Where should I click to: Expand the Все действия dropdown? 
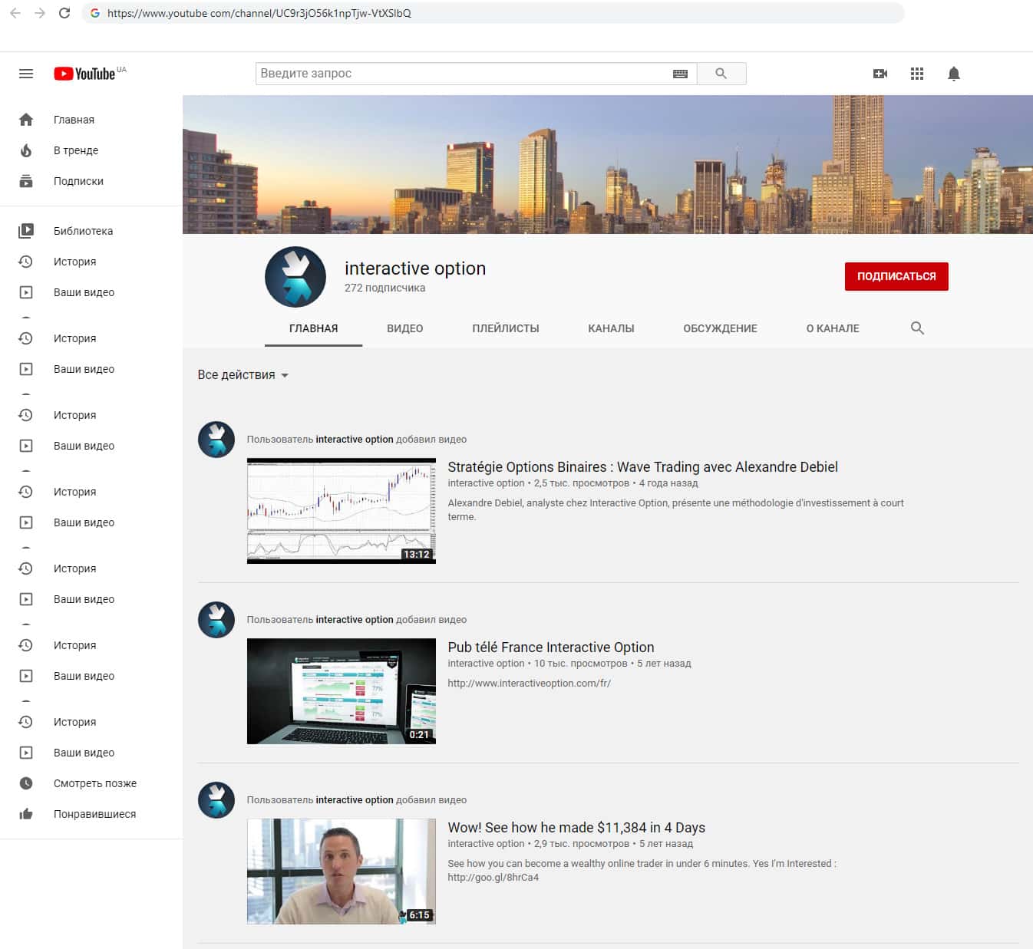[x=243, y=375]
